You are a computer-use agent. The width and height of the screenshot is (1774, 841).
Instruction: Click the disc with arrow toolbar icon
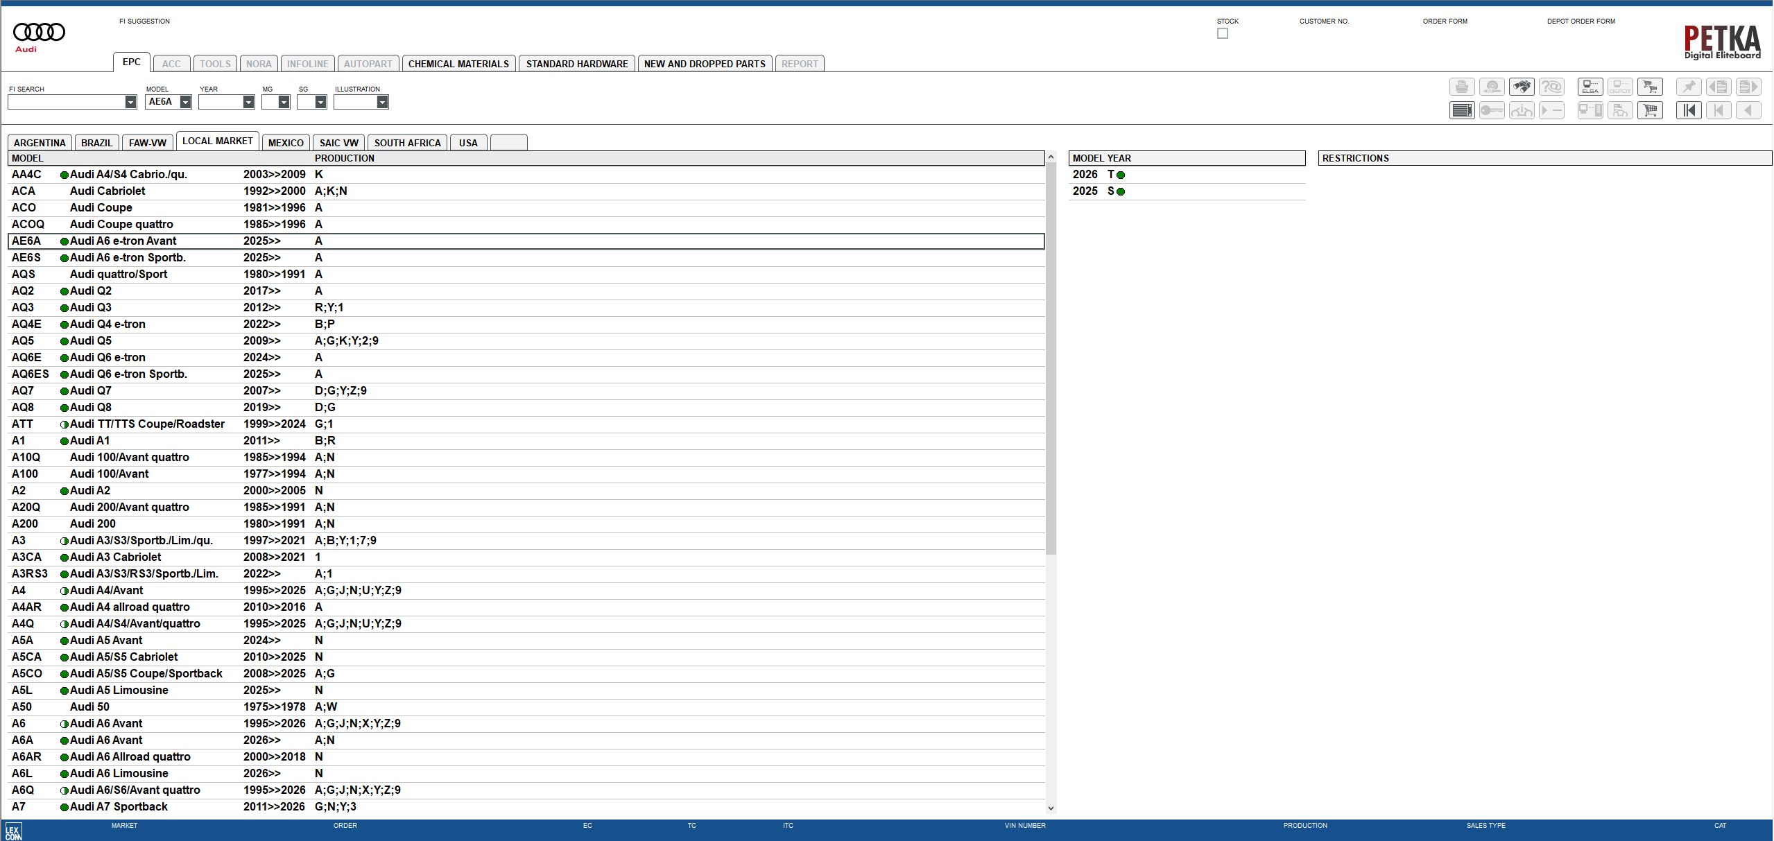[1492, 87]
